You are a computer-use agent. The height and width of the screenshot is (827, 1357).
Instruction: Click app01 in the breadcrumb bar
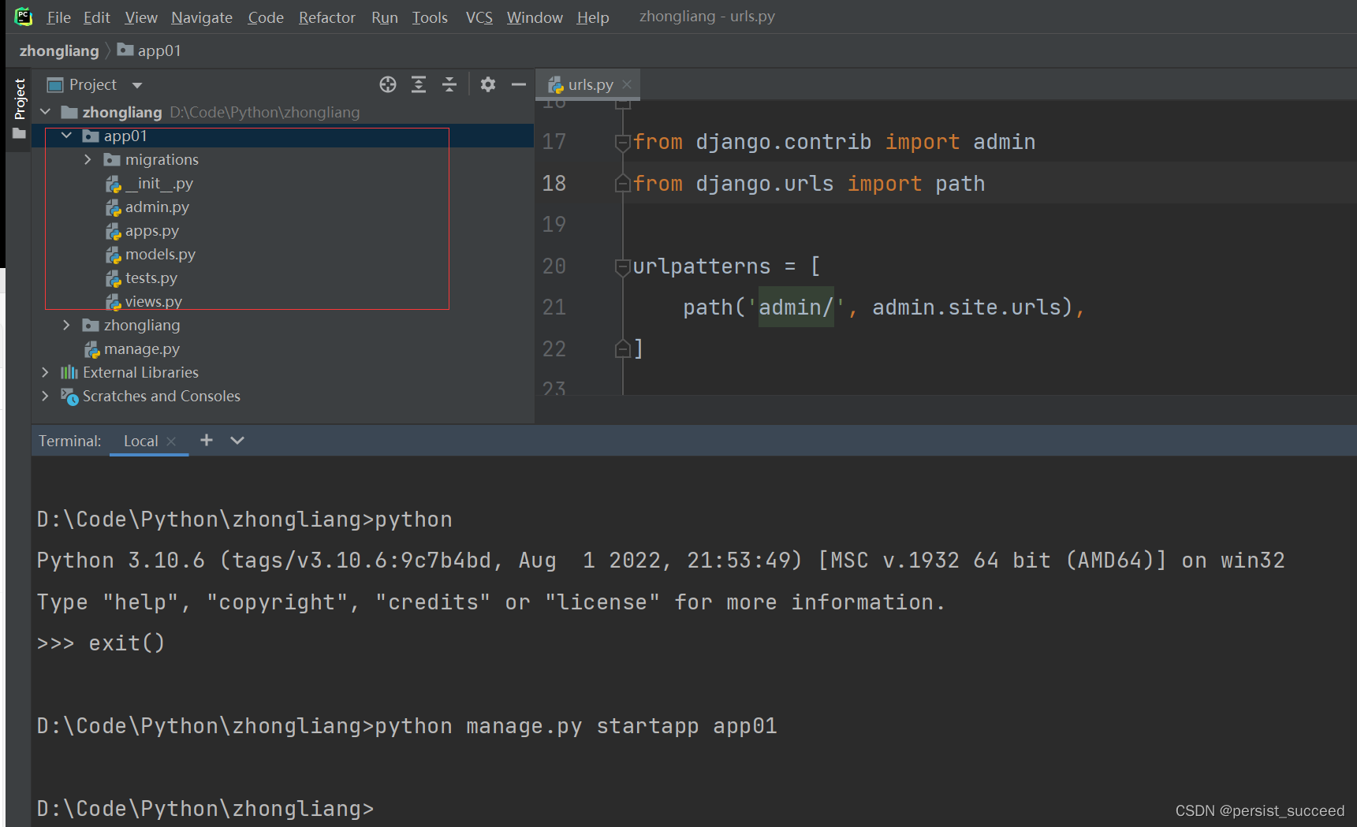pyautogui.click(x=158, y=50)
